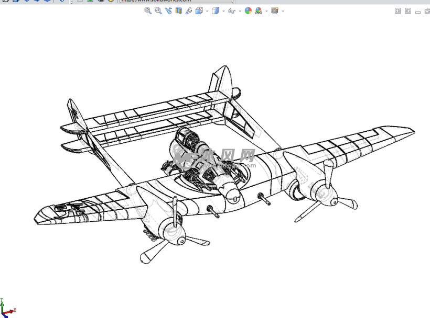Screen dimensions: 430x318
Task: Click the green Y axis of triad
Action: tap(2, 305)
